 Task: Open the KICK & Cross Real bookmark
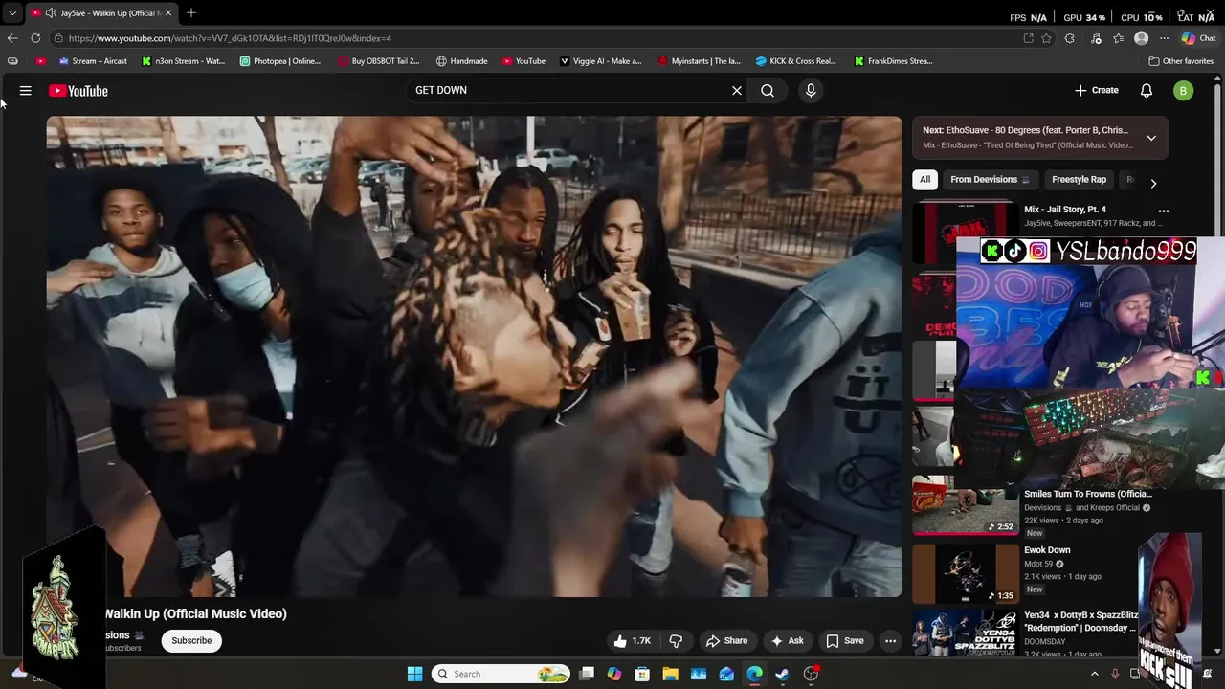click(x=795, y=61)
